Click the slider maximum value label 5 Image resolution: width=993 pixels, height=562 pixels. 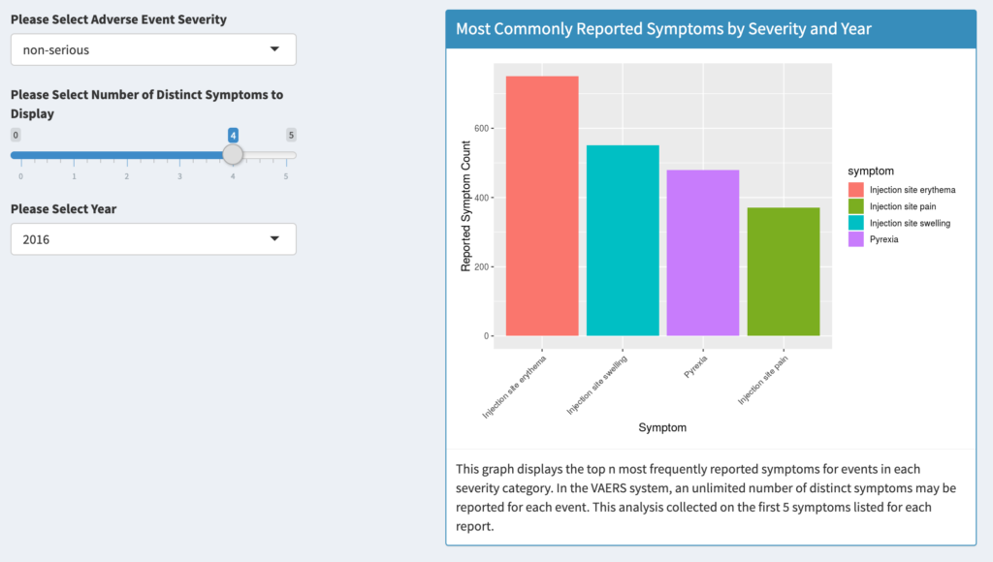tap(290, 135)
